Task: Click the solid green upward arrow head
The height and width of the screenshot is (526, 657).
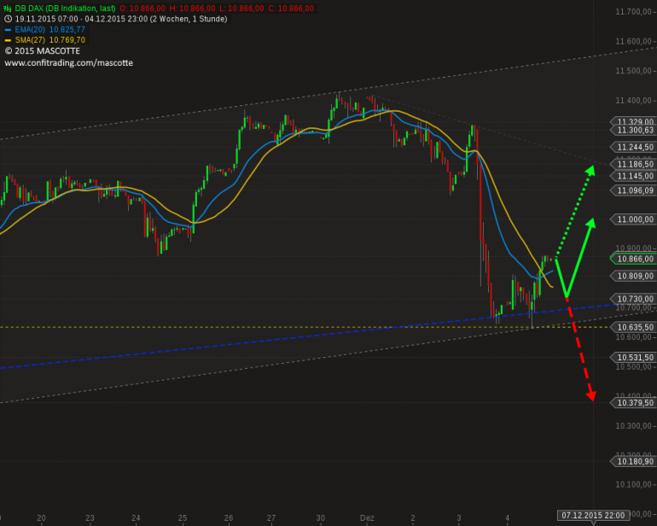Action: [x=590, y=222]
